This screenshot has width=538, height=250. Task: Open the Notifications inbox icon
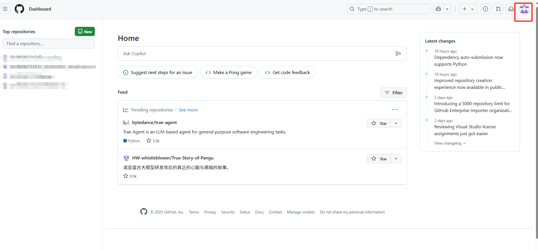[511, 9]
